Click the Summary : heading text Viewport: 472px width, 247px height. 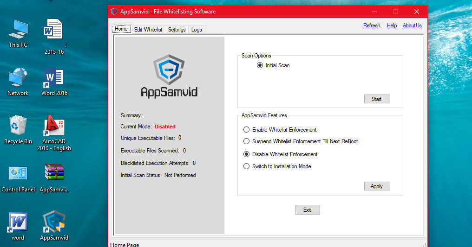click(132, 115)
